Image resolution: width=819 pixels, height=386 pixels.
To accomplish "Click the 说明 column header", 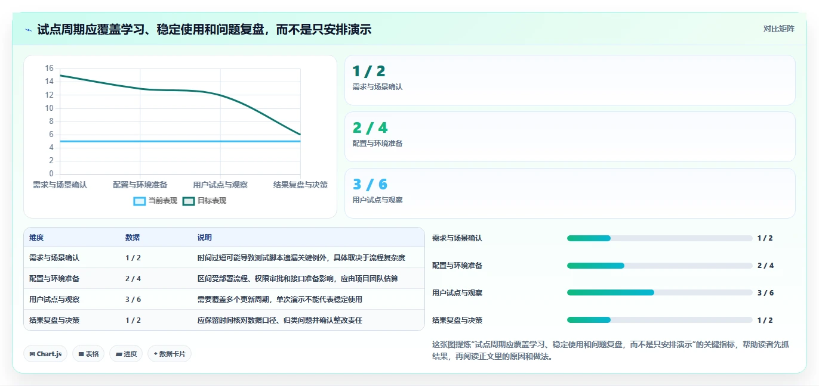I will tap(205, 238).
